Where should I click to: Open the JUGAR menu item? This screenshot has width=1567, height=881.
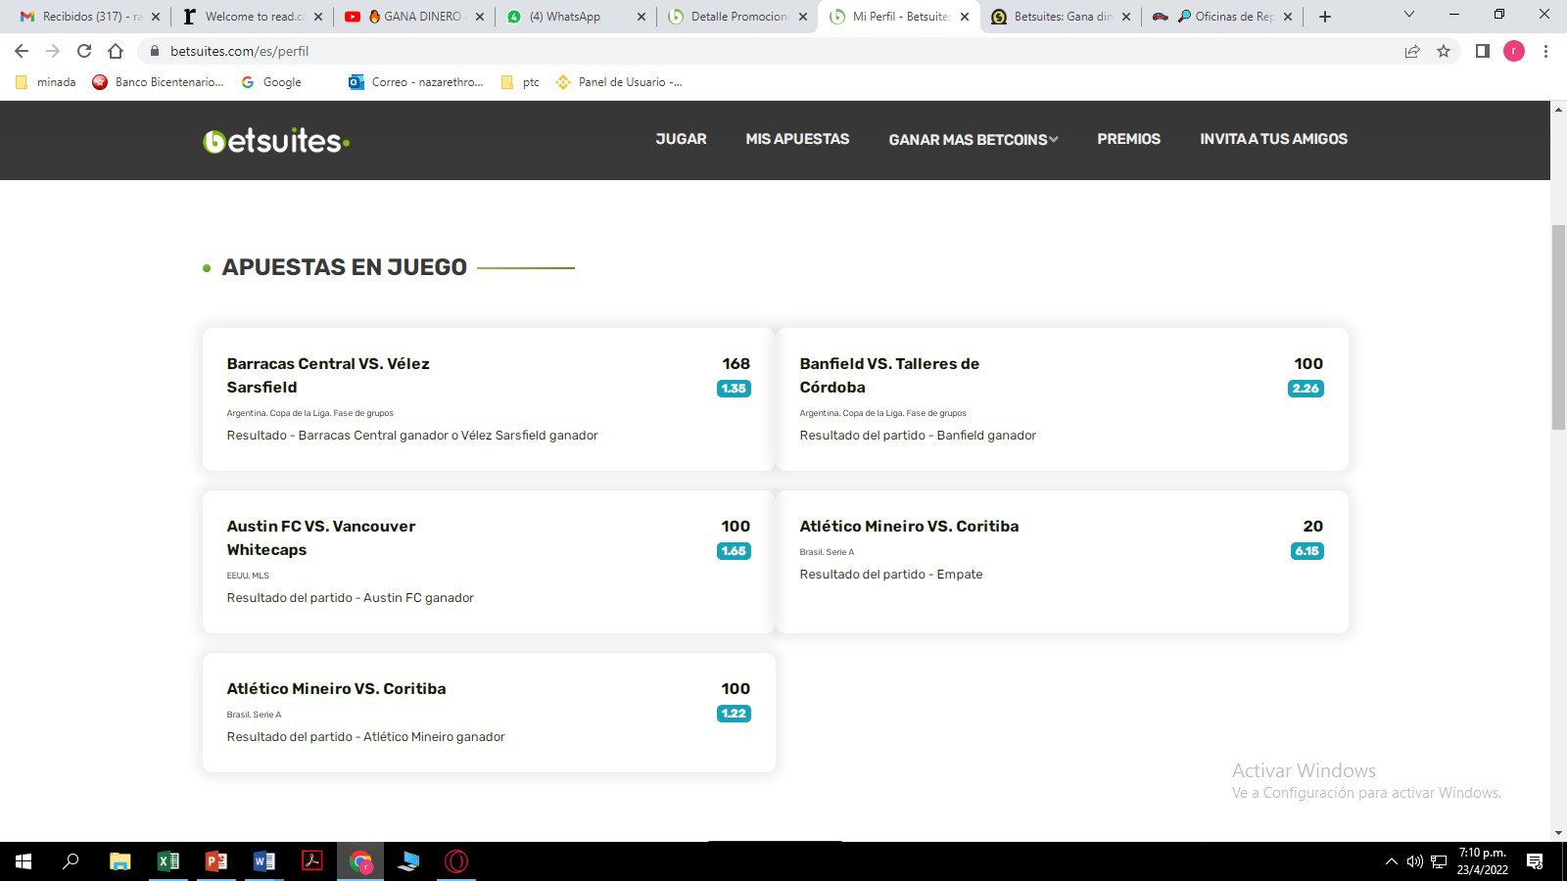click(681, 139)
